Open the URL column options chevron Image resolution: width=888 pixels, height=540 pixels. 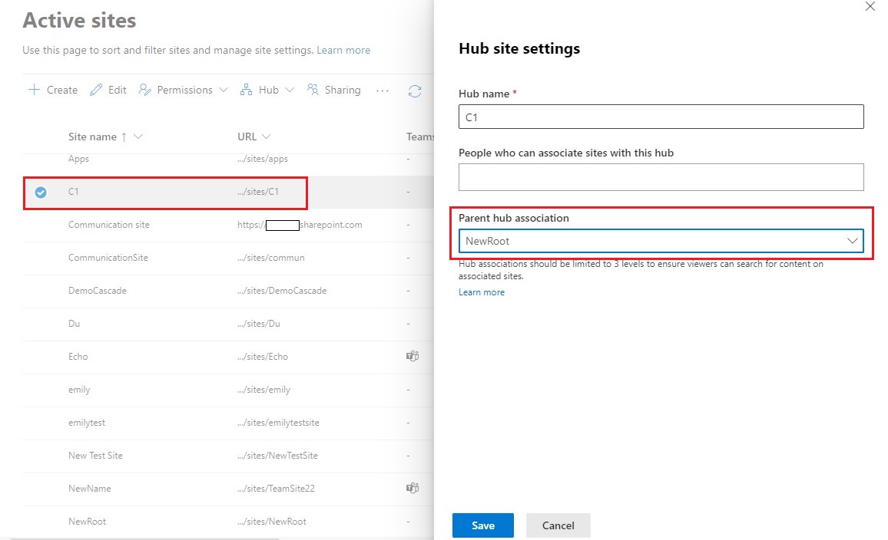(x=267, y=137)
